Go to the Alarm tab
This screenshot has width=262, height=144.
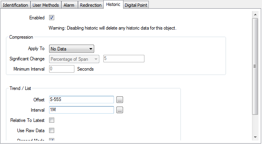69,5
